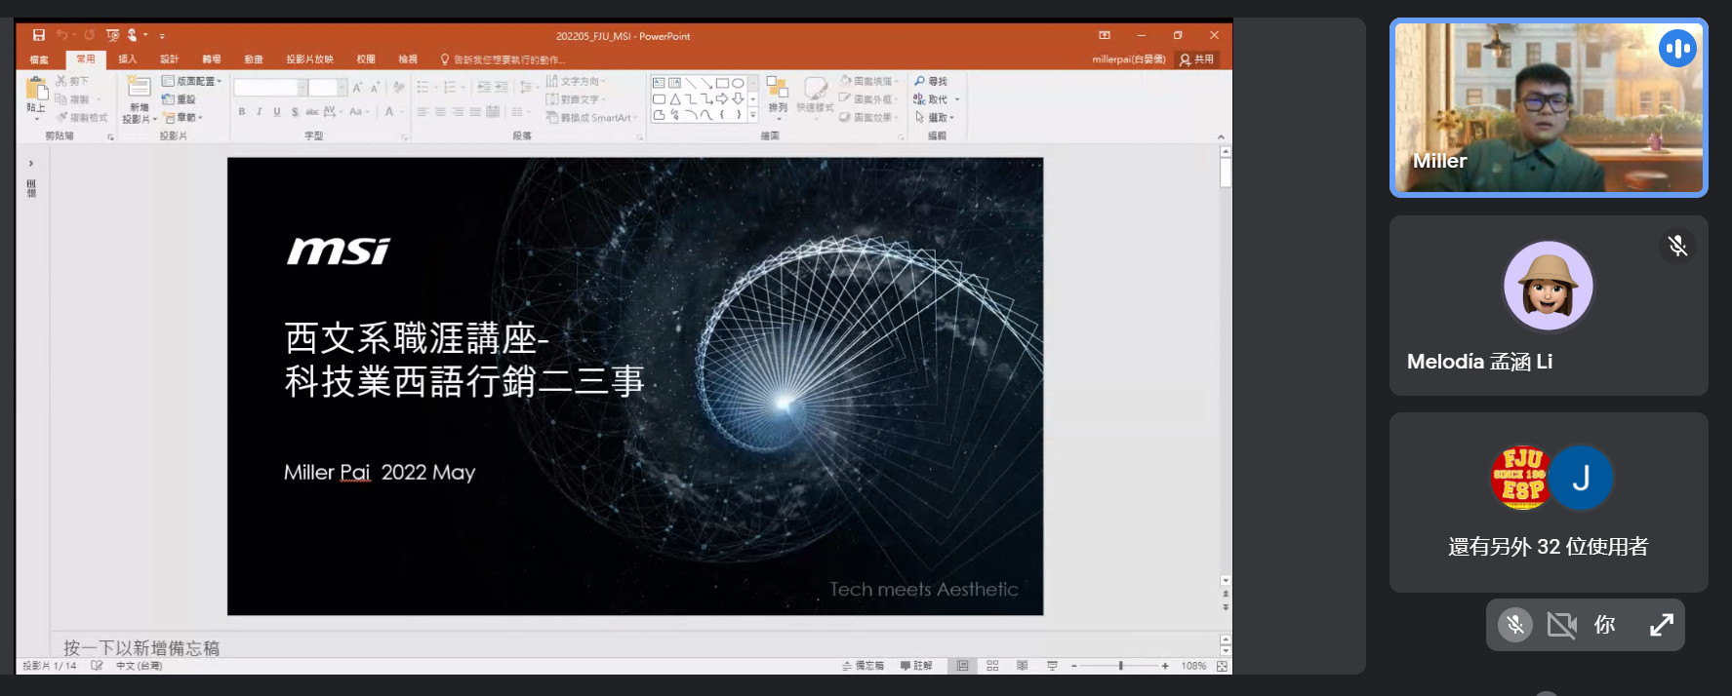
Task: Switch to the Design (設計) tab
Action: [170, 59]
